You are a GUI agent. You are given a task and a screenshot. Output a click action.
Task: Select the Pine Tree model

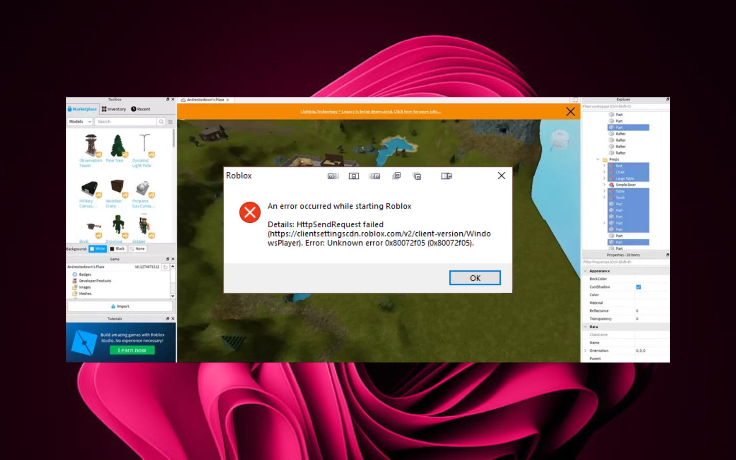coord(117,148)
